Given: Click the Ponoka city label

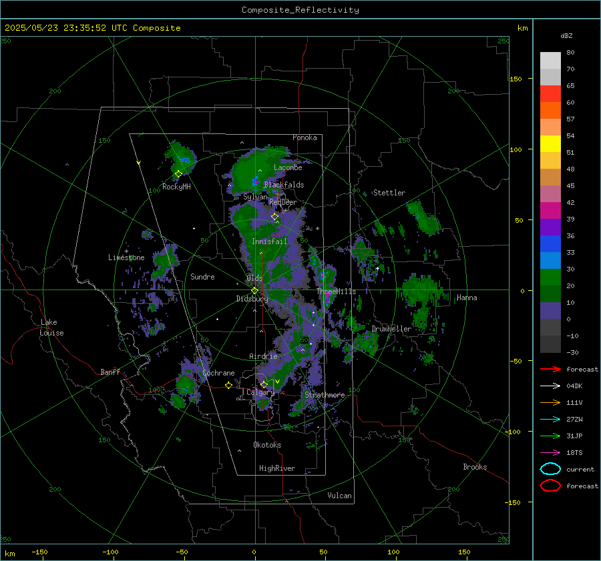Looking at the screenshot, I should point(305,137).
